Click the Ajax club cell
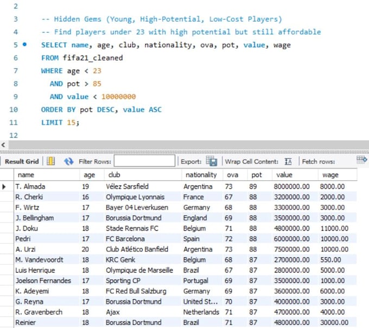 [x=143, y=312]
